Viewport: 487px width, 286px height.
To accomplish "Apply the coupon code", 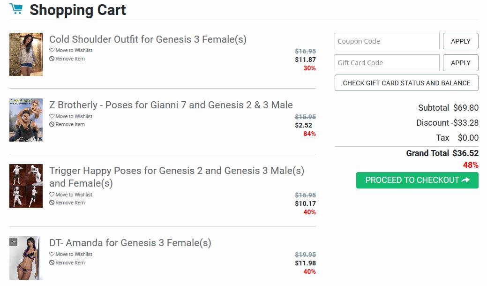I will [x=460, y=41].
